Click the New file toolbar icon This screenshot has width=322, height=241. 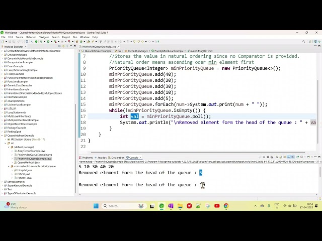3,42
